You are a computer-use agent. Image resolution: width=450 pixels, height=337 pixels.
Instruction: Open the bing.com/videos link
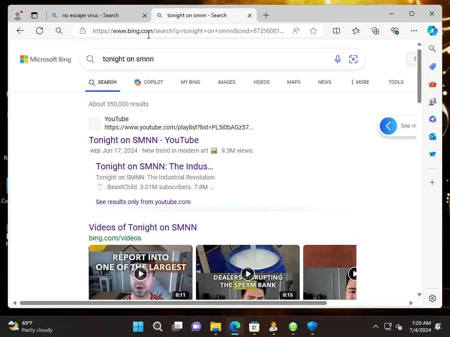coord(115,238)
